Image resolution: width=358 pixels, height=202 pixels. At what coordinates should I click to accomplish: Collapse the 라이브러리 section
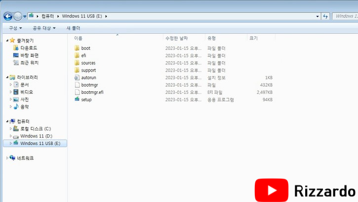pyautogui.click(x=7, y=77)
